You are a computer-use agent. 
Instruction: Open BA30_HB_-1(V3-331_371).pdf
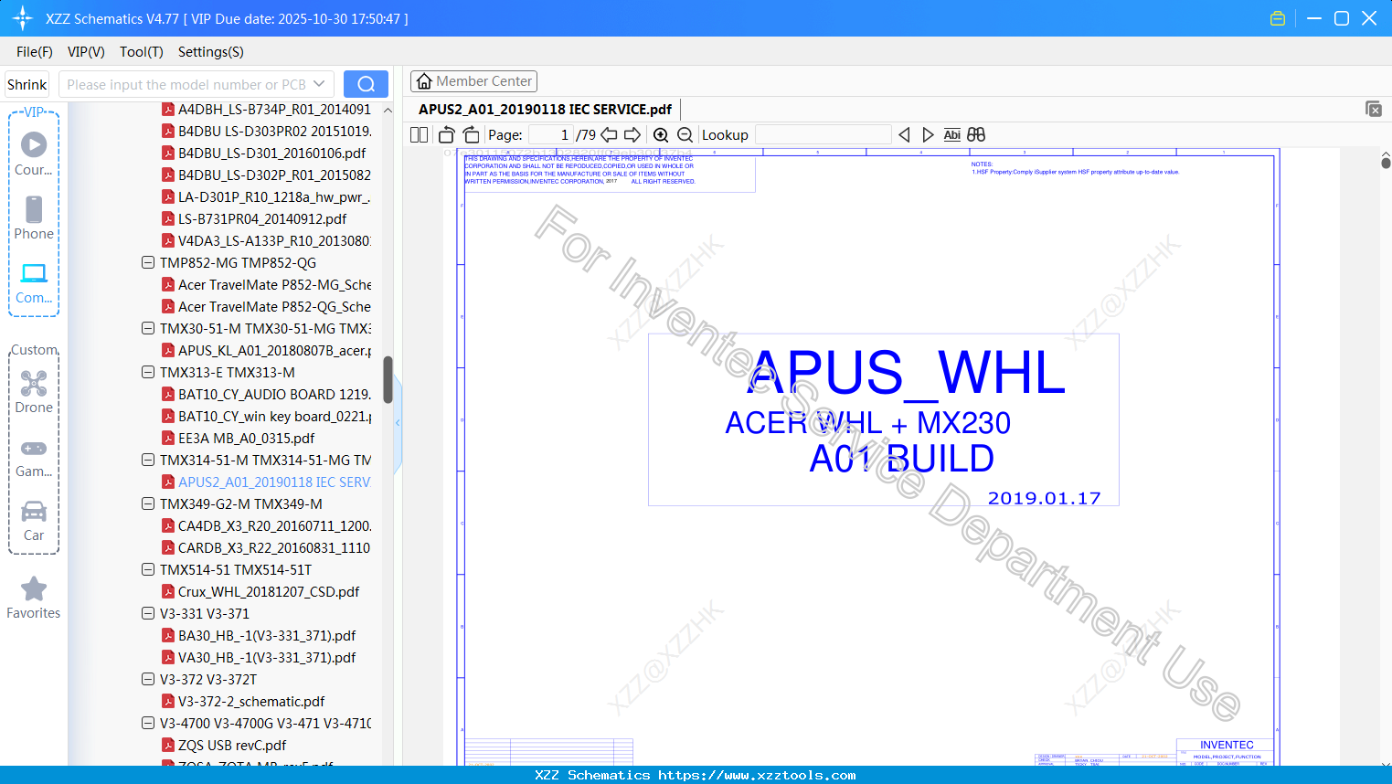tap(259, 636)
